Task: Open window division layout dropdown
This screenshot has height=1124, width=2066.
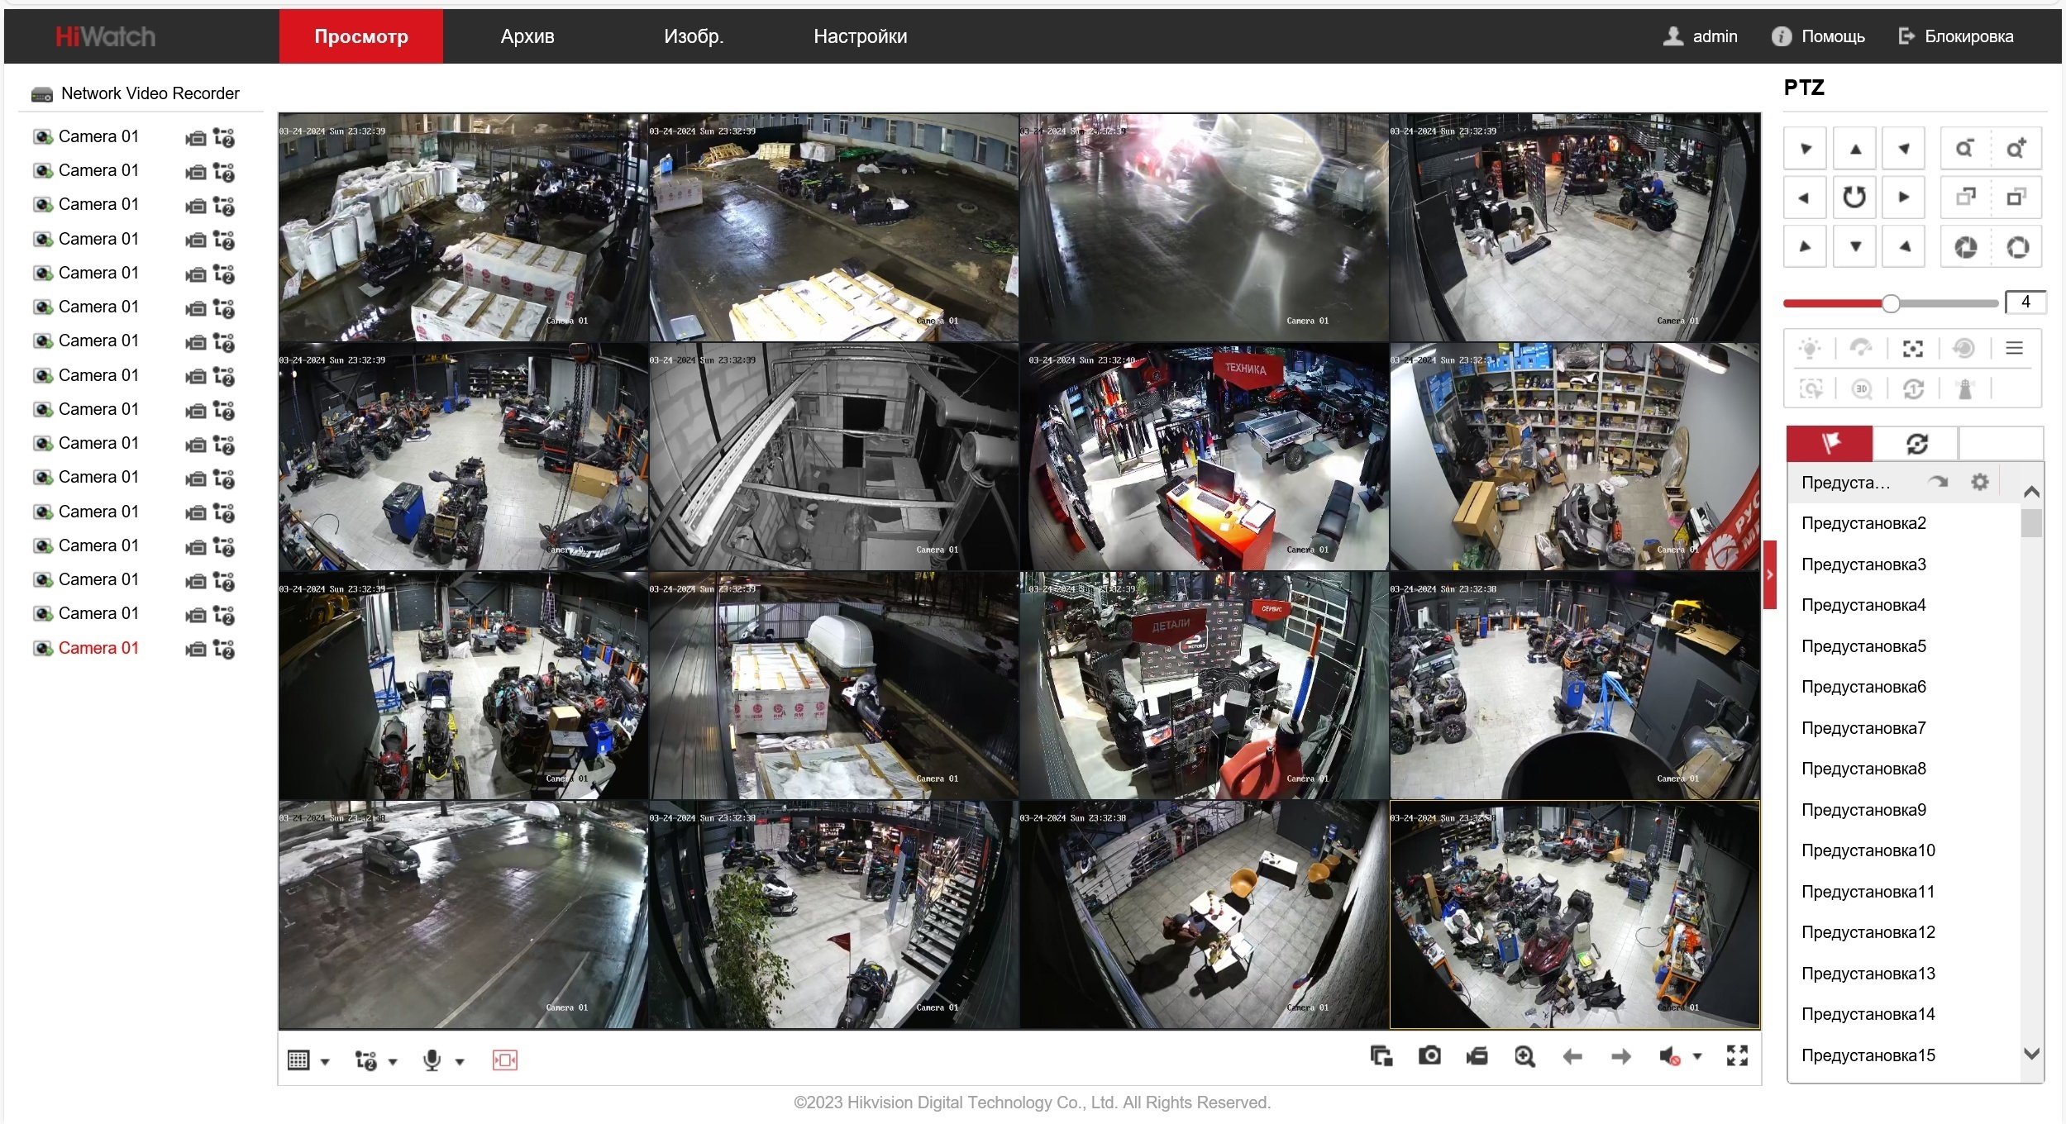Action: point(325,1062)
